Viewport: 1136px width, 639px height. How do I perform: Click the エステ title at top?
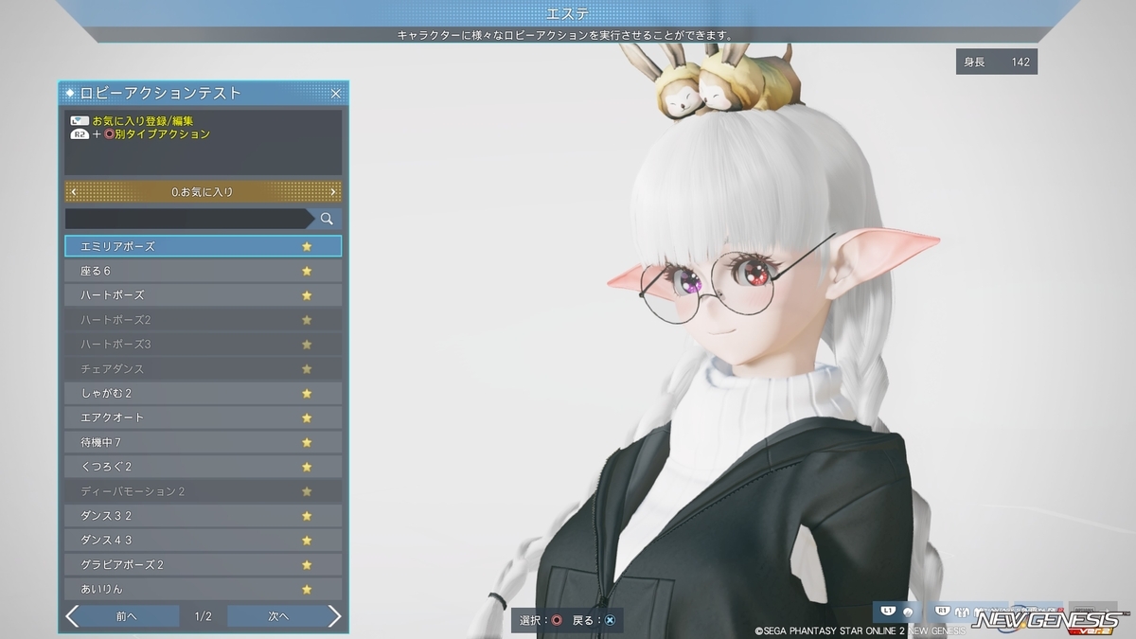point(567,13)
